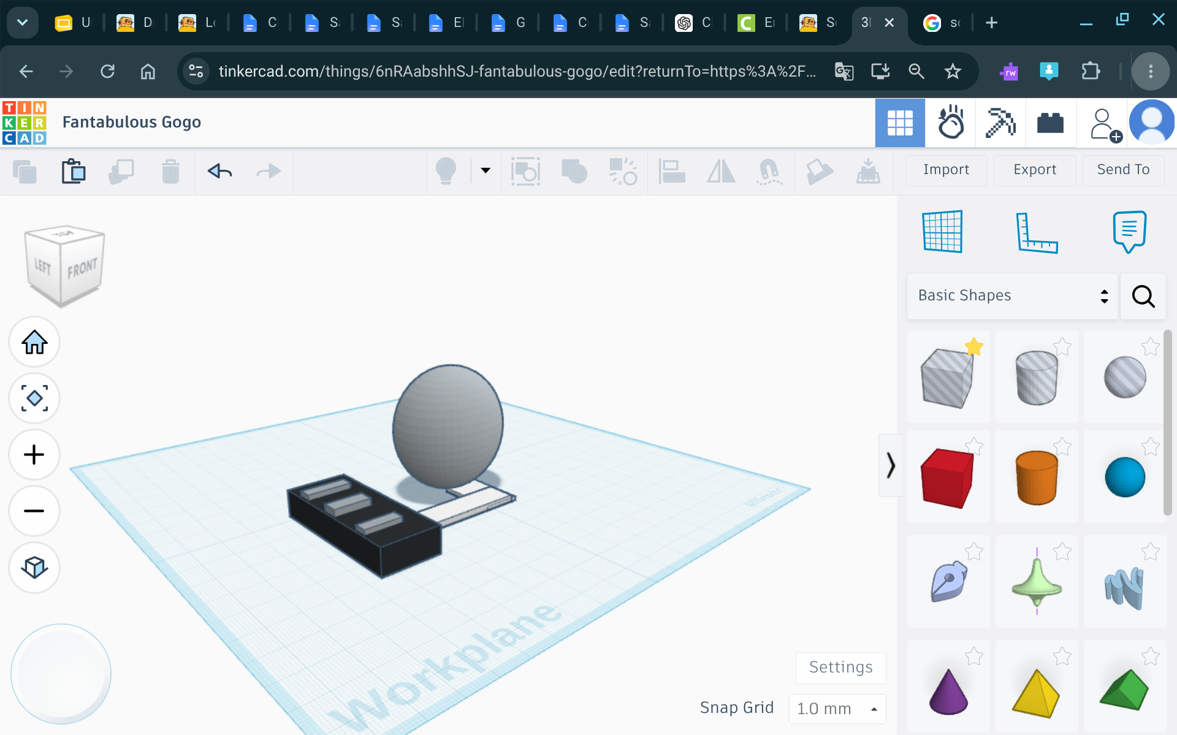The width and height of the screenshot is (1177, 735).
Task: Unfavorite the starred Box hole shape
Action: coord(974,347)
